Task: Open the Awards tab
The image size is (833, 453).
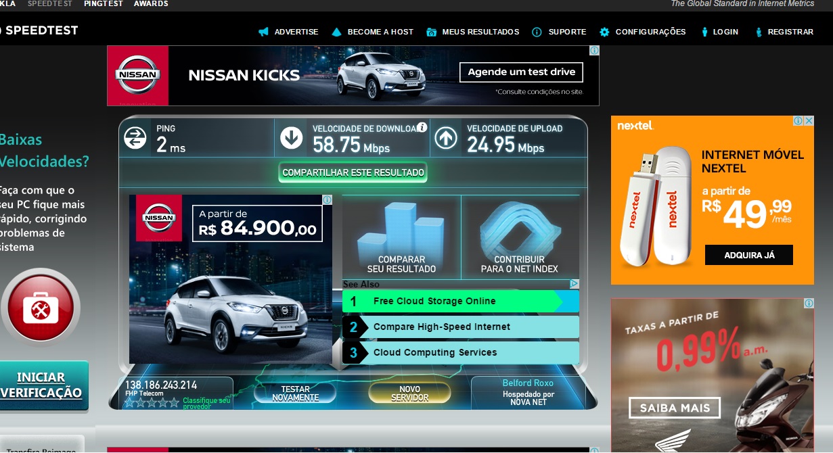Action: [x=151, y=4]
